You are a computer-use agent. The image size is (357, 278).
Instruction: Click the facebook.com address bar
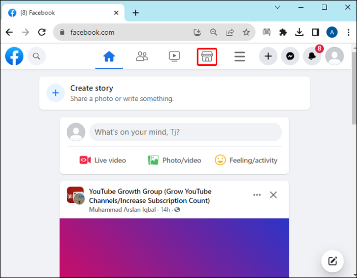(154, 33)
